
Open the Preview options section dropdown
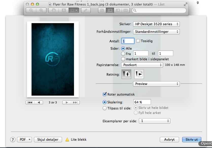click(x=156, y=84)
